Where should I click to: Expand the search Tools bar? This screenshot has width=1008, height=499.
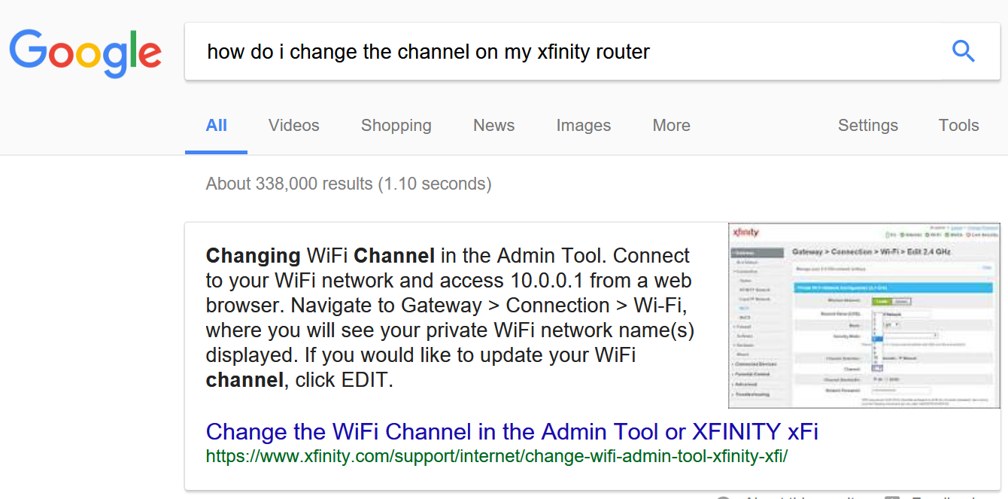958,125
